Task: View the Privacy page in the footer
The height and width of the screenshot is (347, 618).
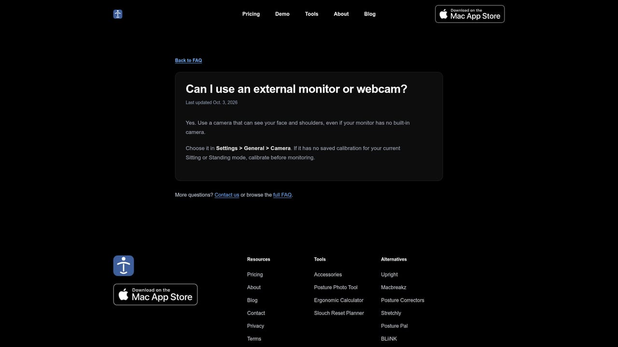Action: pos(255,326)
